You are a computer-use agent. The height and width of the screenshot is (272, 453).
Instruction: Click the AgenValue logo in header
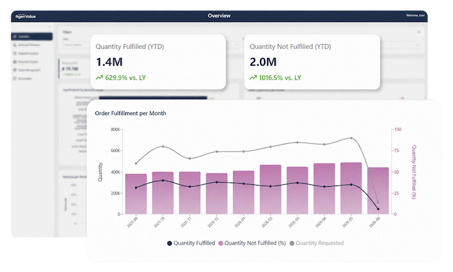(x=26, y=16)
